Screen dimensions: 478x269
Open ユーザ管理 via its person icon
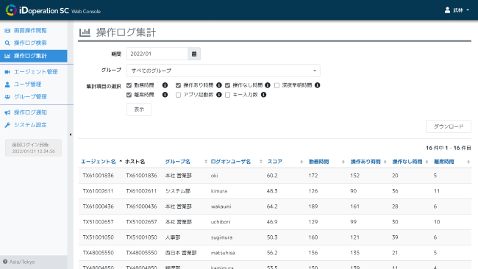pos(7,85)
